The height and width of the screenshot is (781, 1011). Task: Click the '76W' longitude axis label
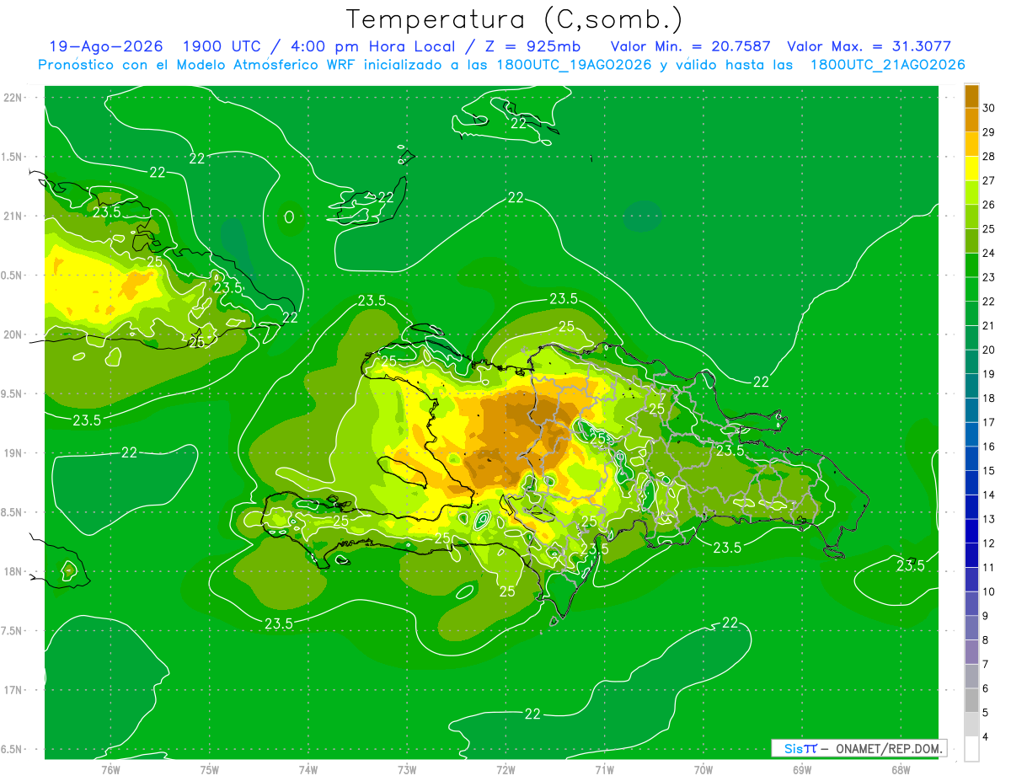(x=110, y=769)
